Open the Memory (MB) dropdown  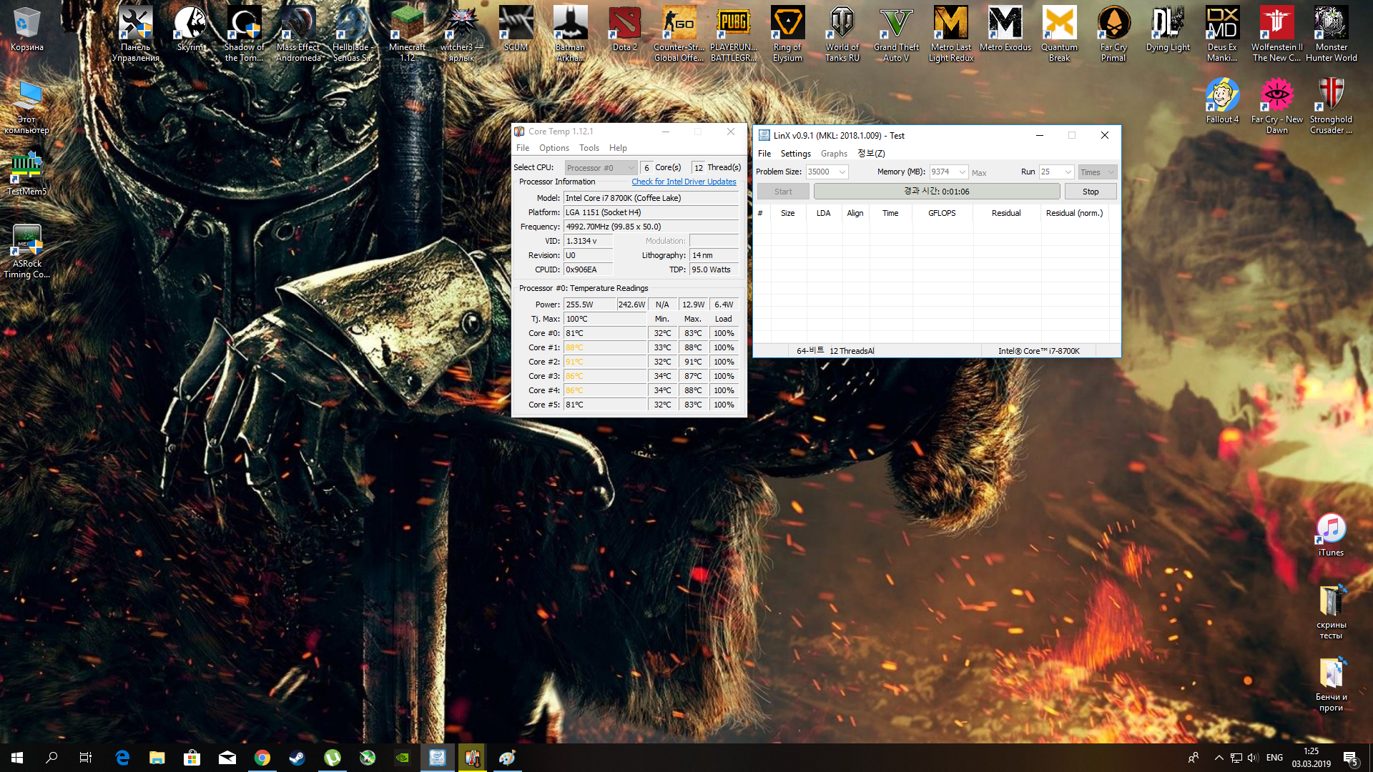click(x=963, y=172)
